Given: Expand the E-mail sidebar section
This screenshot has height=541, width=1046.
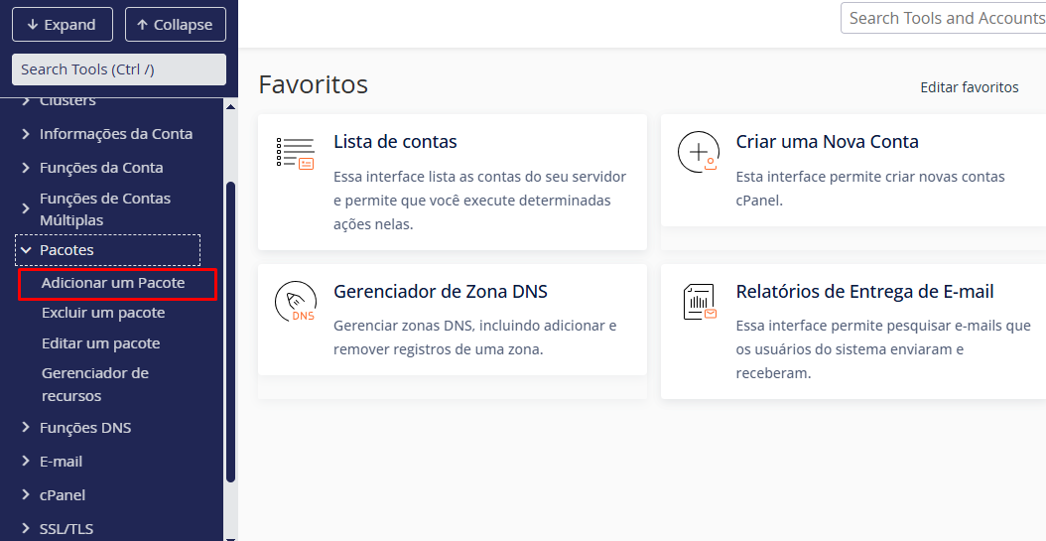Looking at the screenshot, I should click(60, 462).
